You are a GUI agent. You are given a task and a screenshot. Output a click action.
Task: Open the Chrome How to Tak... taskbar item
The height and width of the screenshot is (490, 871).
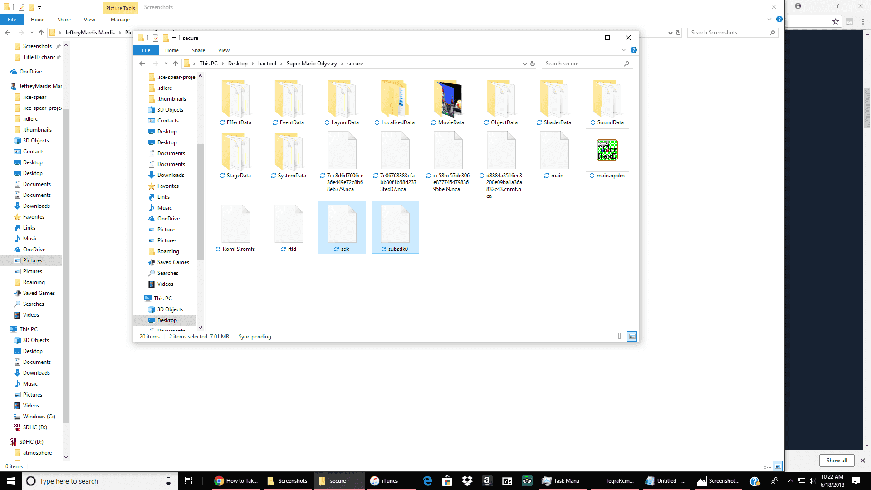[237, 481]
